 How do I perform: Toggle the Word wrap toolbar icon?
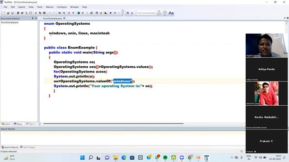(x=69, y=13)
